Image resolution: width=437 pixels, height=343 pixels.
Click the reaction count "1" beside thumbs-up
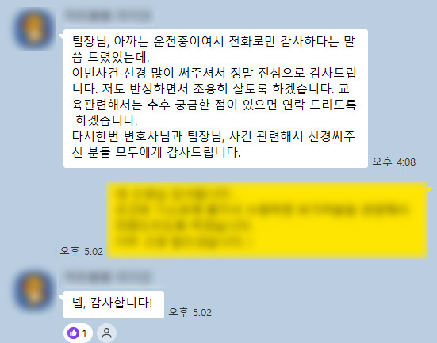click(x=84, y=333)
